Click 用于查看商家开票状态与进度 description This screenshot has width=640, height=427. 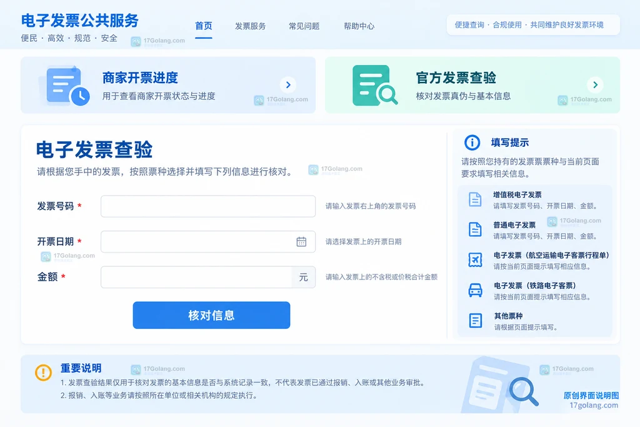pyautogui.click(x=159, y=96)
